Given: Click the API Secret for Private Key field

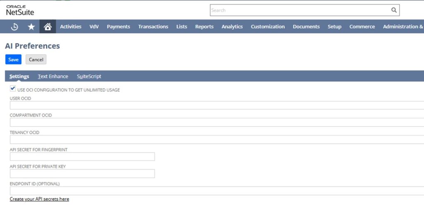Looking at the screenshot, I should pos(82,173).
